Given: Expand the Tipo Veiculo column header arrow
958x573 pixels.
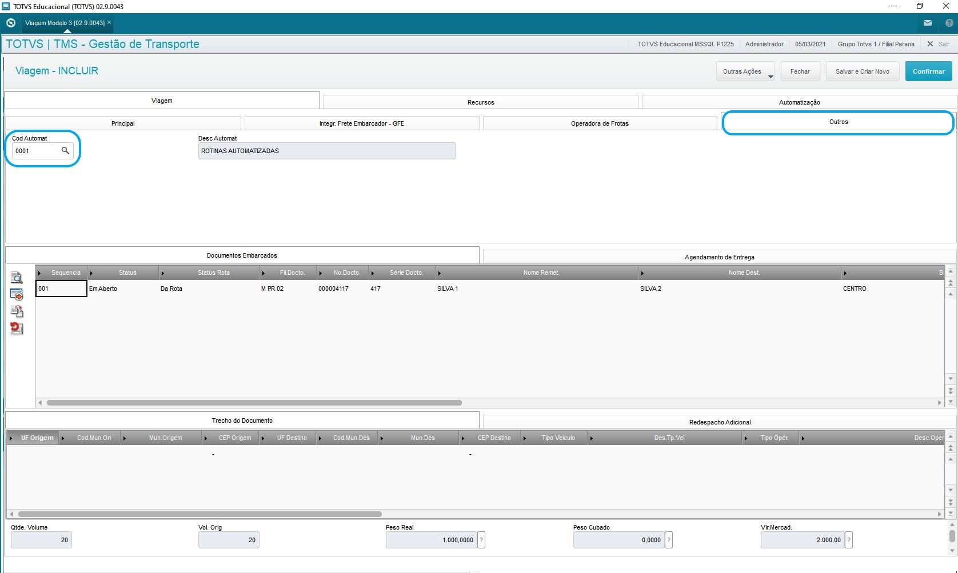Looking at the screenshot, I should pyautogui.click(x=525, y=438).
